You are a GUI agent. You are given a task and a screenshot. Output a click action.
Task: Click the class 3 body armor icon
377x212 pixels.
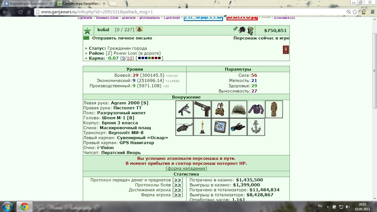[x=256, y=109]
